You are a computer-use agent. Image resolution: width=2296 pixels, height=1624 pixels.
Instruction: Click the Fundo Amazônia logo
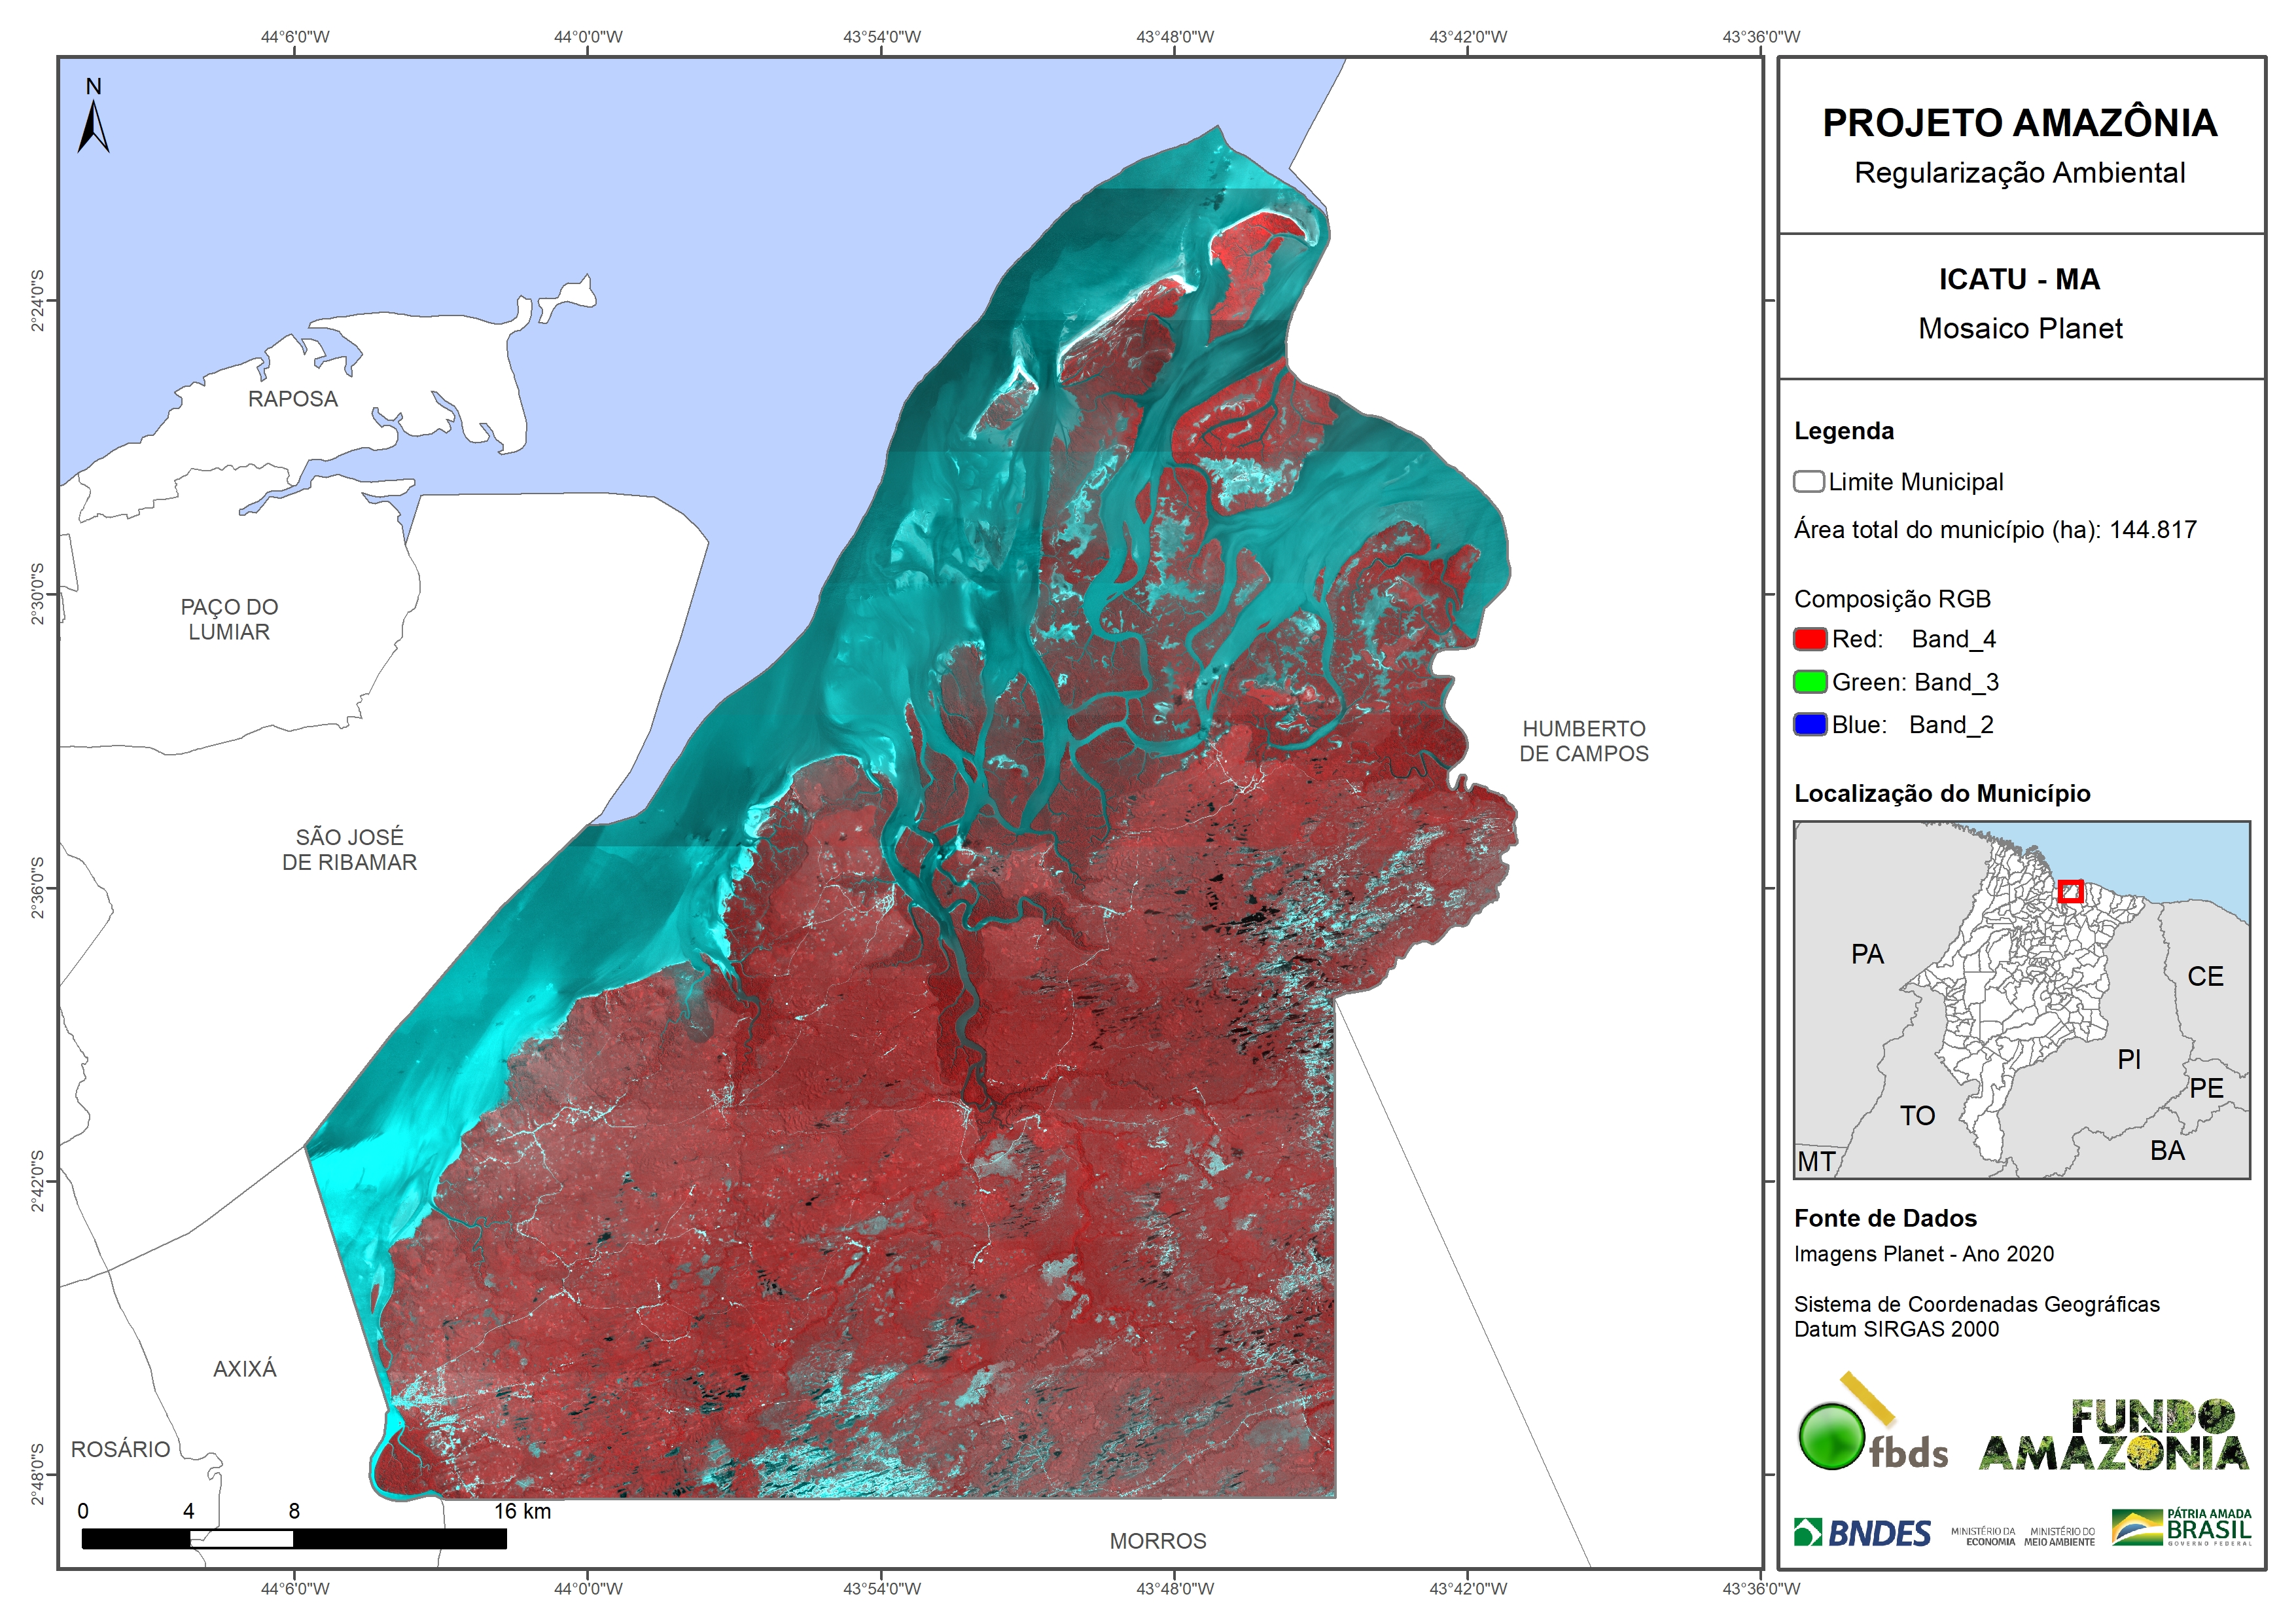(2113, 1436)
